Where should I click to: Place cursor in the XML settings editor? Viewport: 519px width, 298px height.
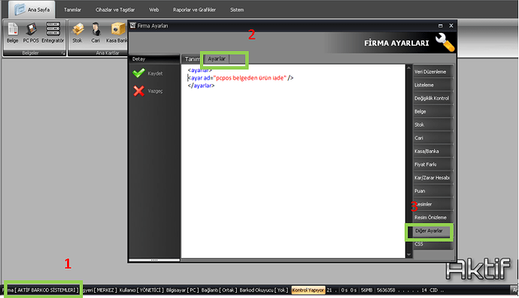pyautogui.click(x=293, y=161)
